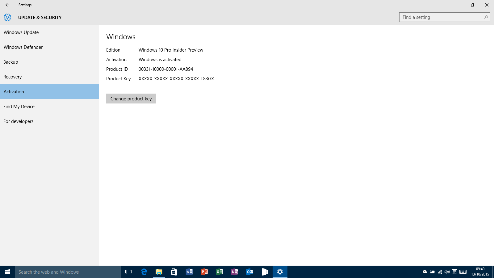494x278 pixels.
Task: Launch PowerPoint from the taskbar
Action: click(x=204, y=272)
